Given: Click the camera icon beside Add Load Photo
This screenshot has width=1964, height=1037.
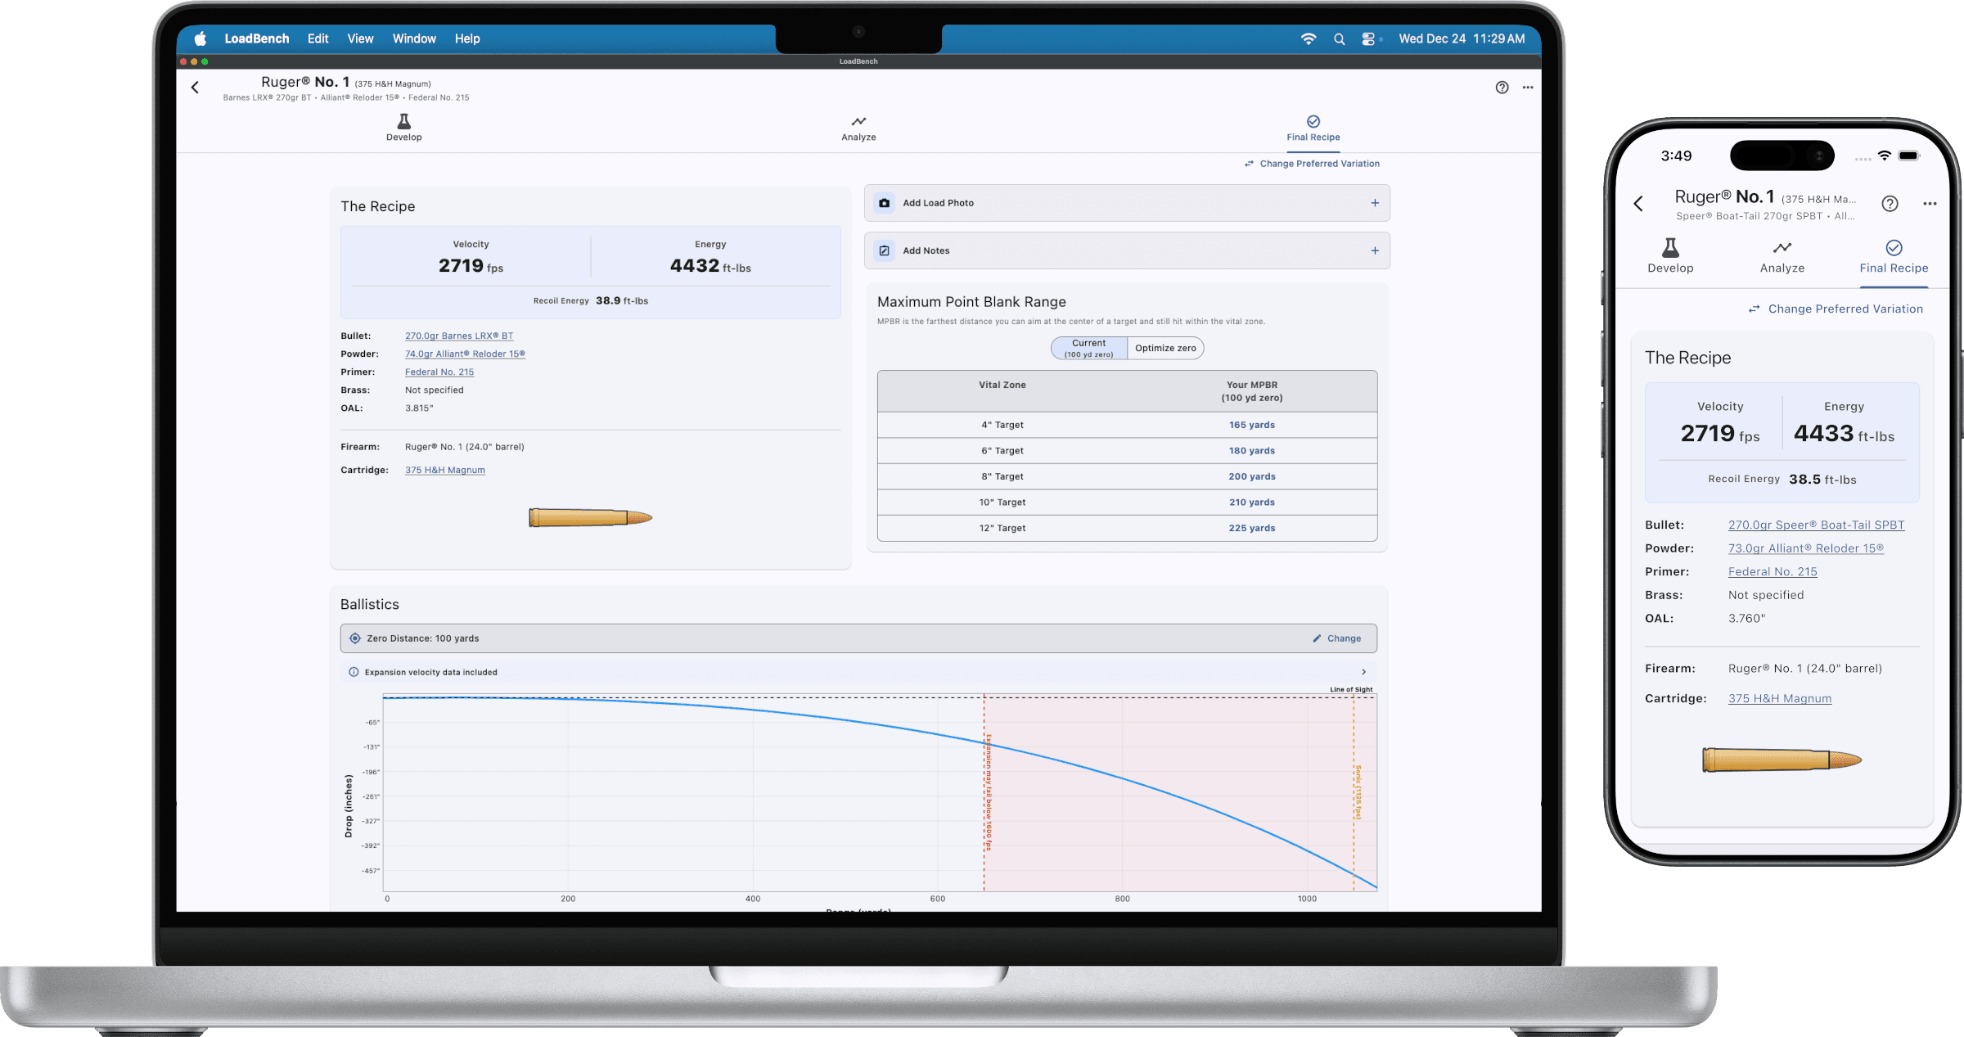Looking at the screenshot, I should [885, 203].
